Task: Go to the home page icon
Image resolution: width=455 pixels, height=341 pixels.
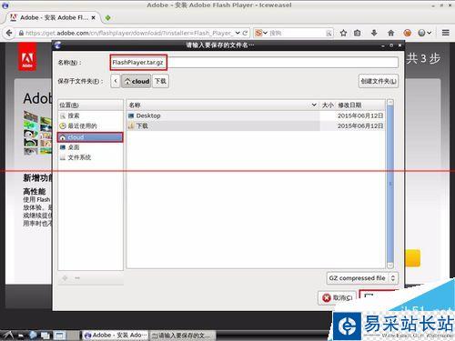Action: click(390, 33)
